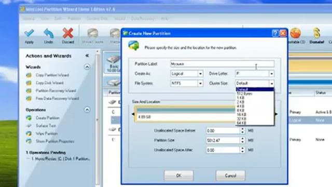The height and width of the screenshot is (187, 332).
Task: Click the Discard red X icon
Action: tap(68, 33)
